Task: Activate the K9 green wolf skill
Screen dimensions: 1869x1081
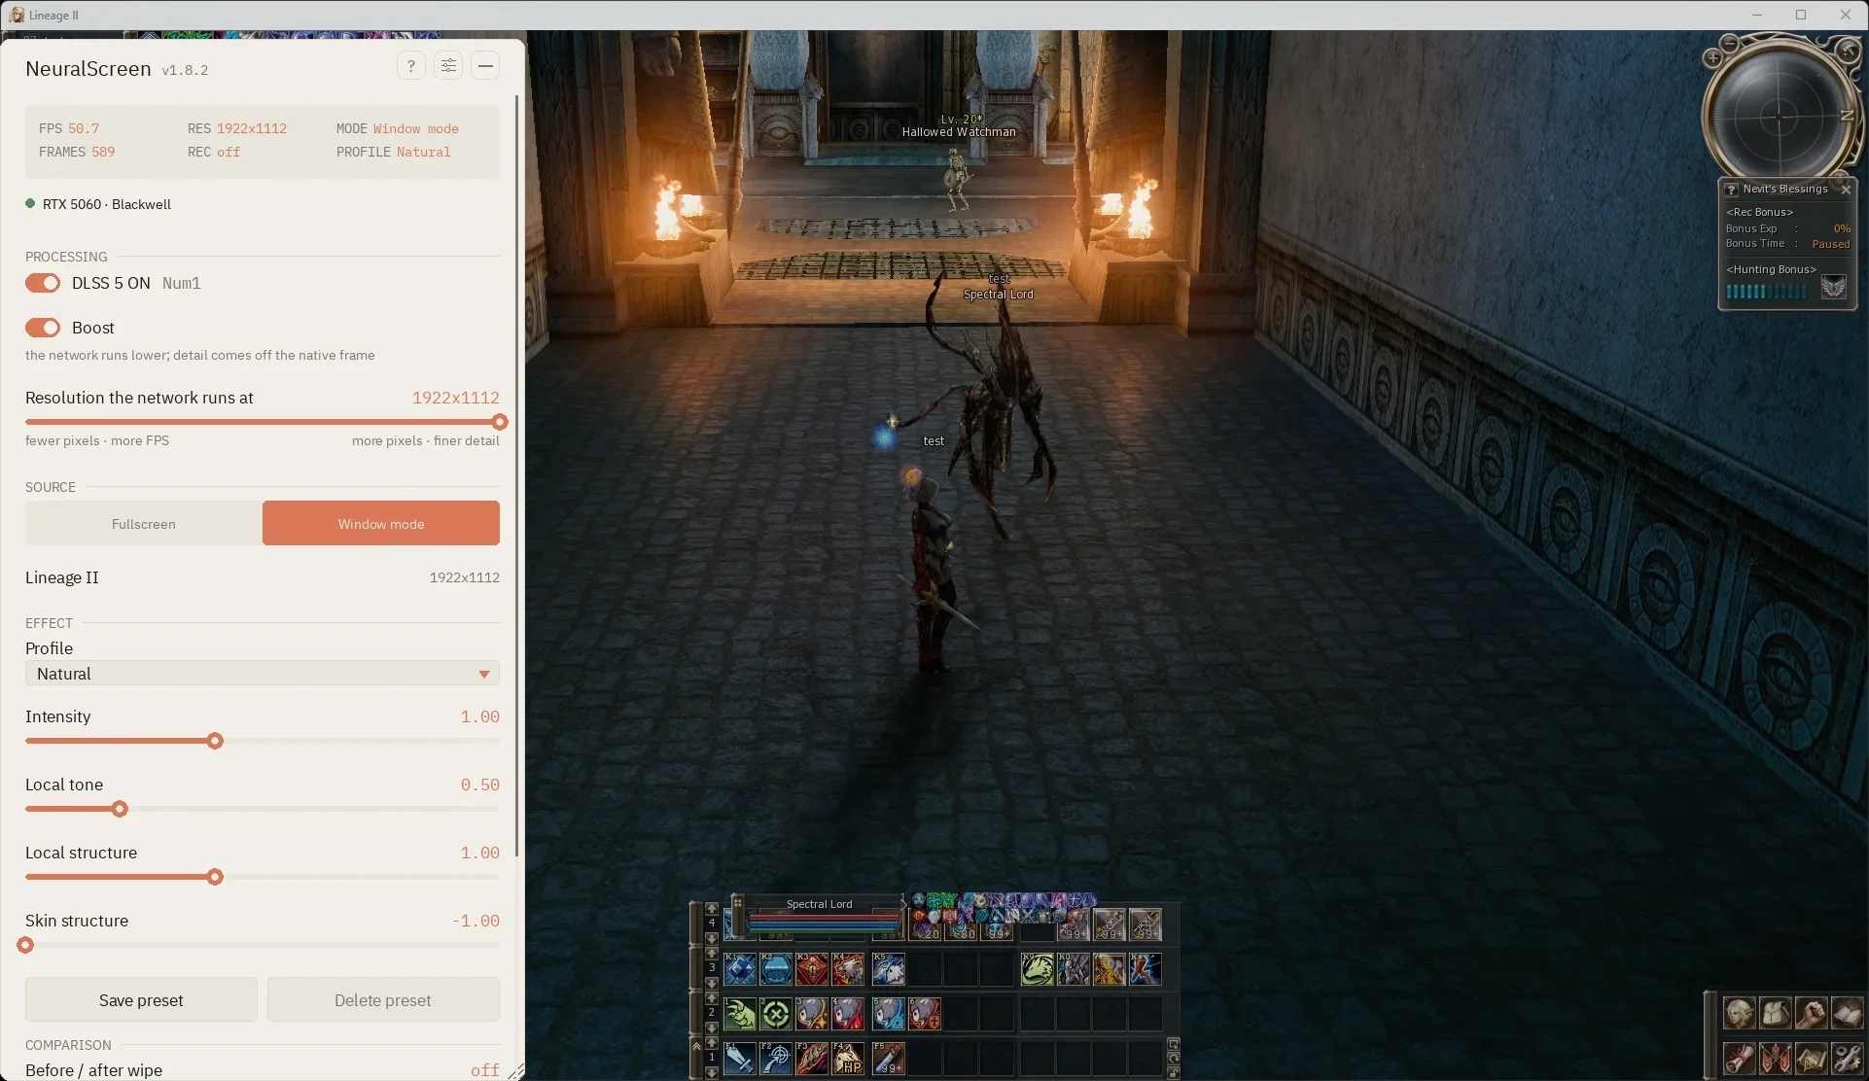Action: pos(1038,969)
